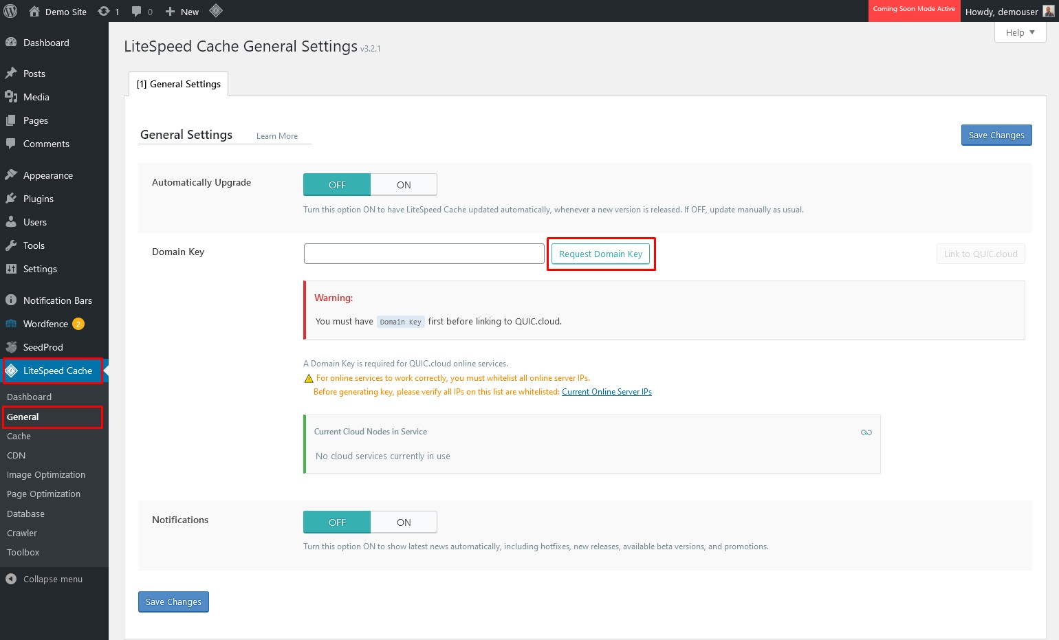Click the plus New content button
The image size is (1059, 640).
tap(182, 12)
